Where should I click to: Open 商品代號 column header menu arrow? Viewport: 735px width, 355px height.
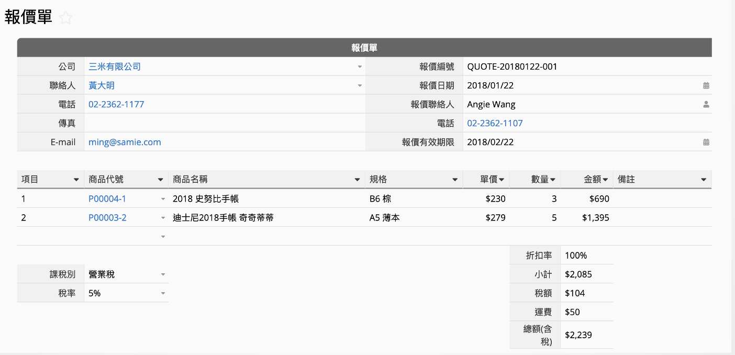click(161, 180)
